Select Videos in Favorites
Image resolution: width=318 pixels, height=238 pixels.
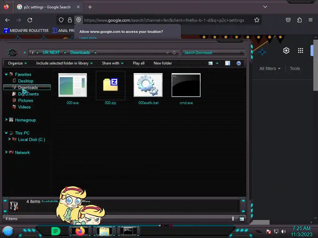pos(24,107)
